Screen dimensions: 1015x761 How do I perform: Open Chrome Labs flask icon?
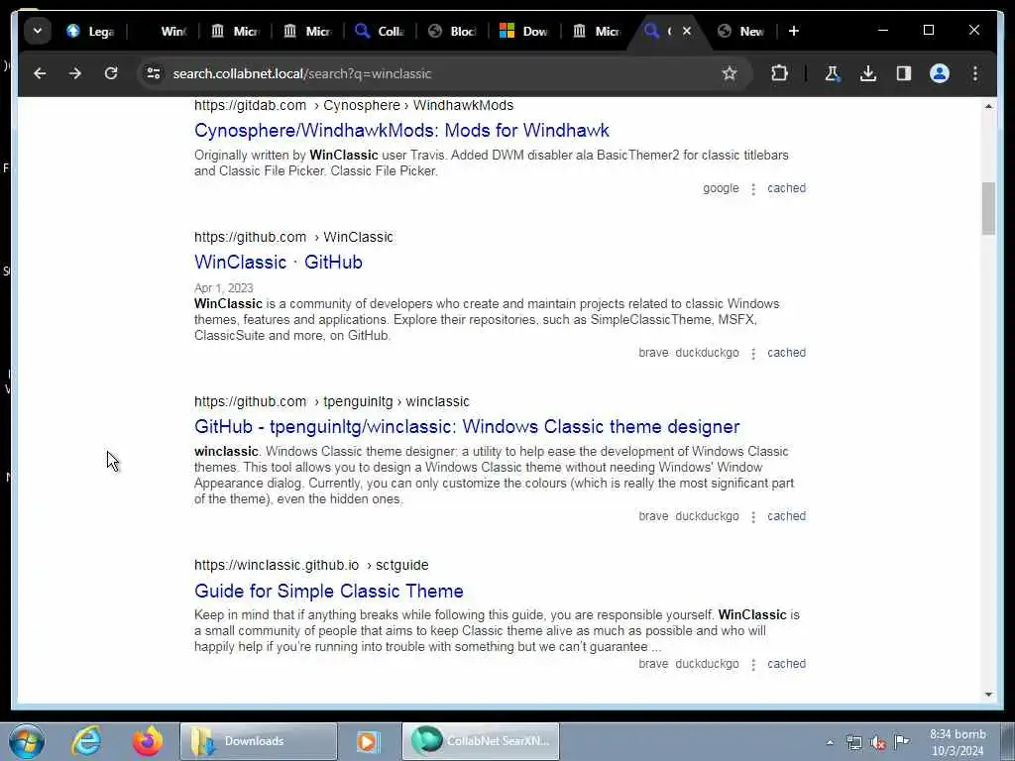coord(833,73)
